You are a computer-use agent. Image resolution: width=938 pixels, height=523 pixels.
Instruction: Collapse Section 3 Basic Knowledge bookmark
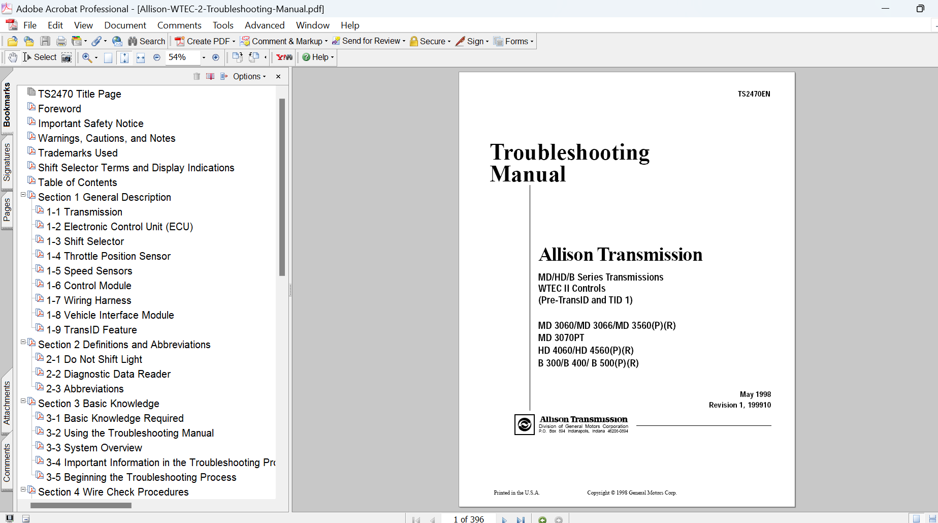point(23,401)
